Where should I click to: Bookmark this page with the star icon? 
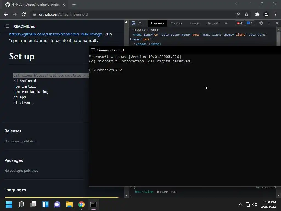tap(246, 14)
